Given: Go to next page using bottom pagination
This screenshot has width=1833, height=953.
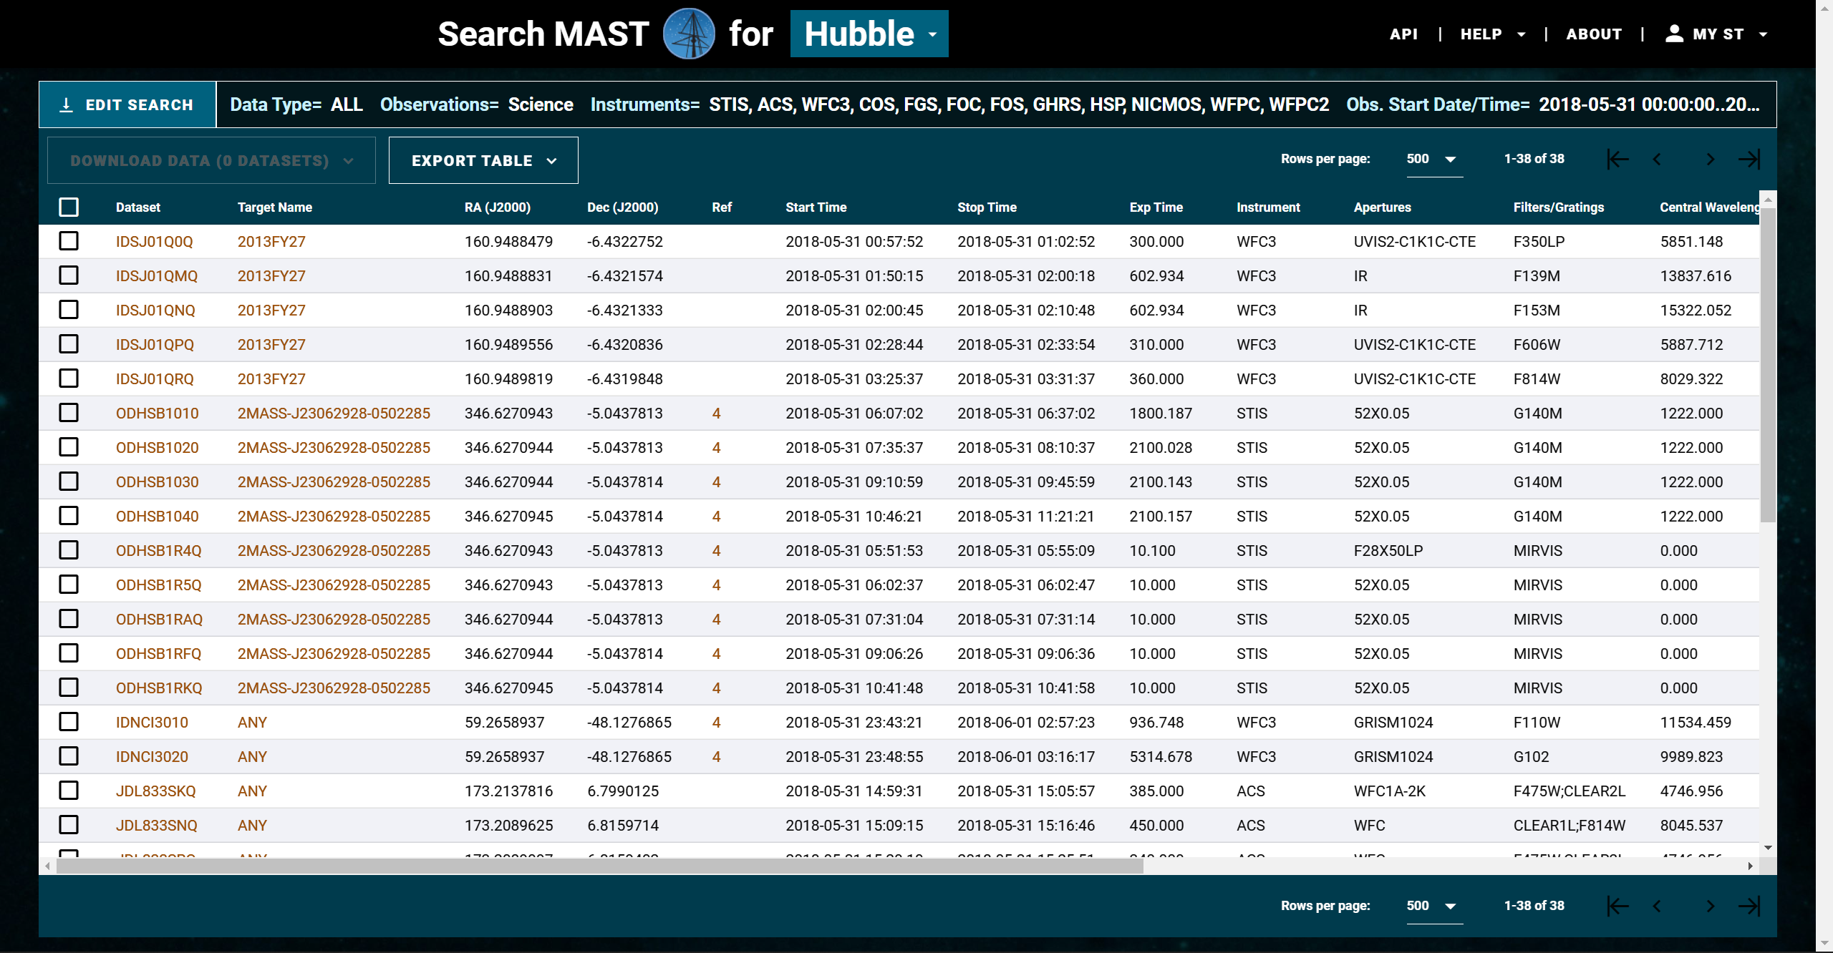Looking at the screenshot, I should tap(1711, 906).
